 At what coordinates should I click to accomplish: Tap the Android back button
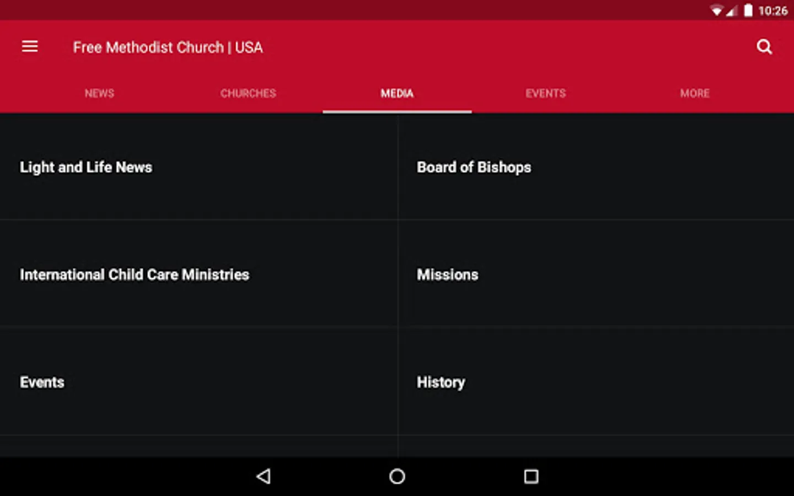point(264,476)
